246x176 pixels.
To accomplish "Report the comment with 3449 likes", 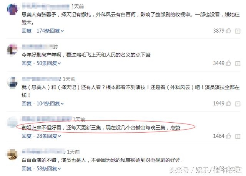I will click(238, 64).
